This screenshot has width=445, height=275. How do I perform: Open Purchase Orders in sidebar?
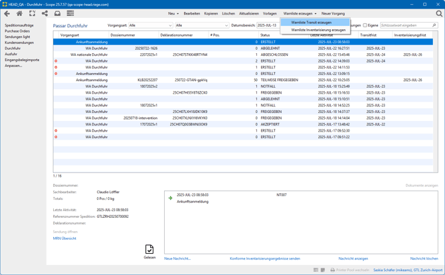[17, 31]
